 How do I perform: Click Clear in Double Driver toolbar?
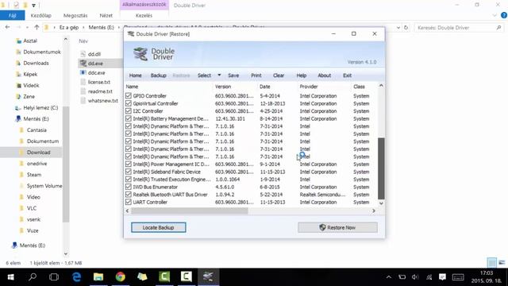pyautogui.click(x=279, y=75)
